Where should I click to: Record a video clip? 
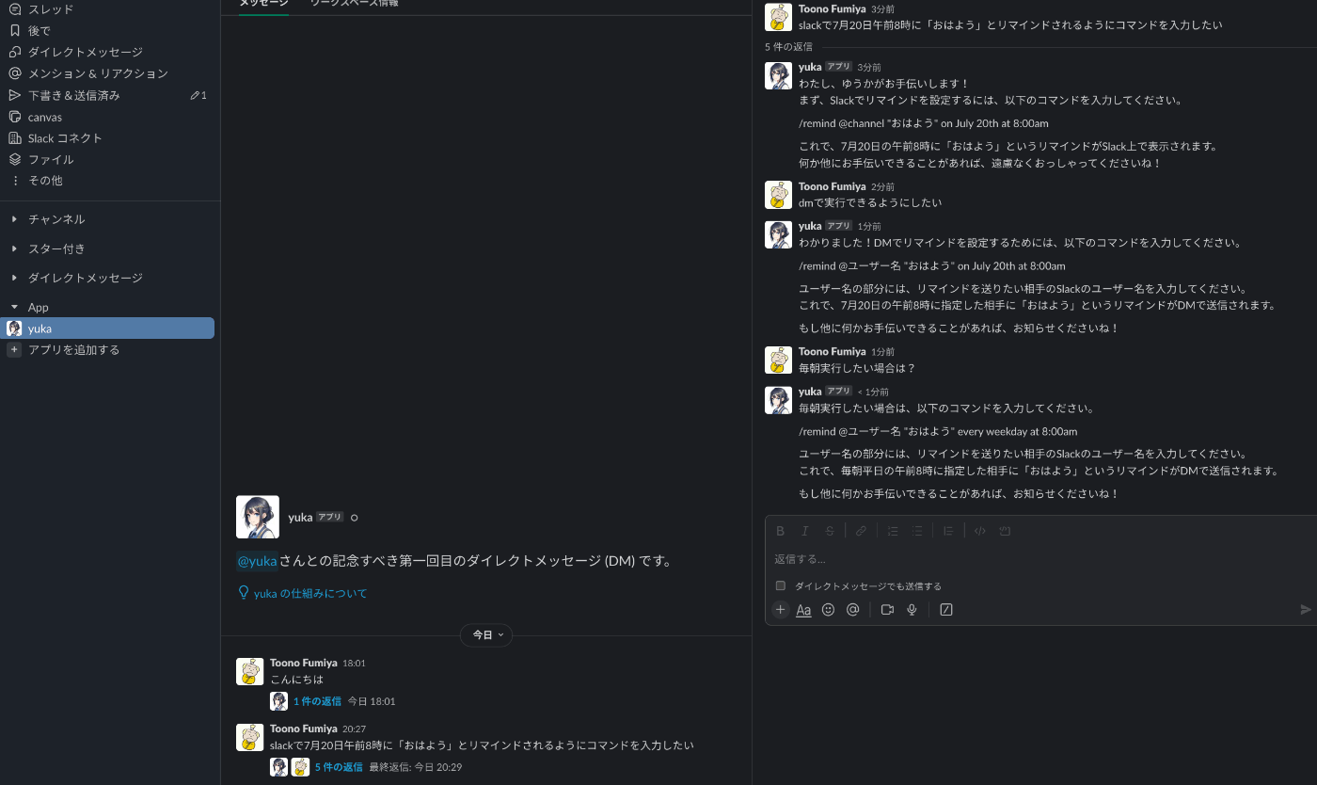coord(887,610)
